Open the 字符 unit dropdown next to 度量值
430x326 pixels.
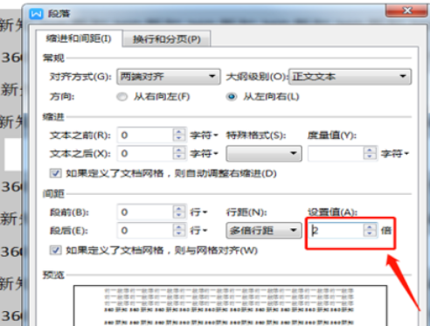395,153
